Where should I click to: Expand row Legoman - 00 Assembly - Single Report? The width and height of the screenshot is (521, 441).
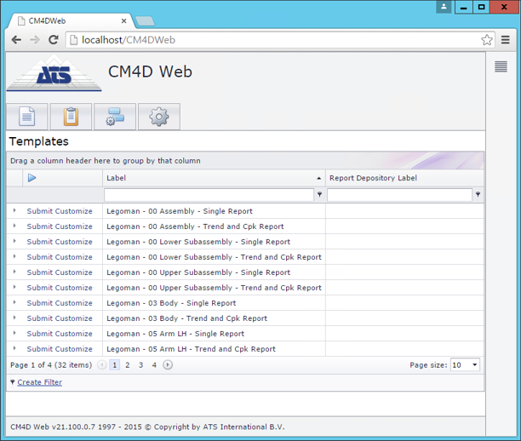tap(14, 210)
